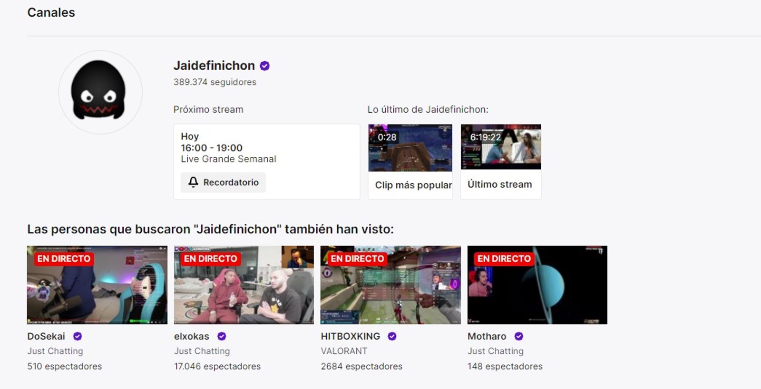Click the EN DIRECTO badge on Motharo
Viewport: 761px width, 389px height.
point(504,259)
